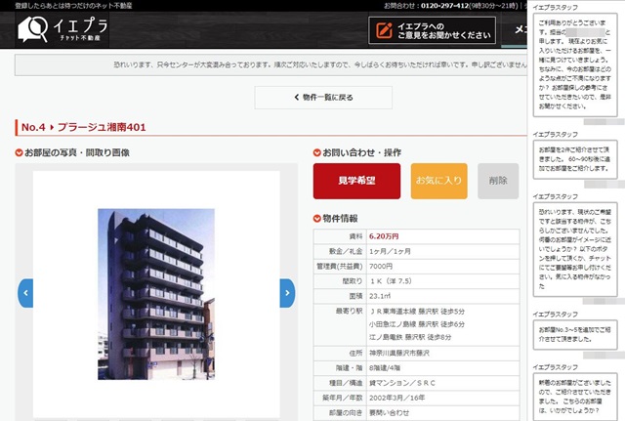Click the chevron icon beside お問い合わせ・操作
Viewport: 625px width, 421px height.
[316, 153]
